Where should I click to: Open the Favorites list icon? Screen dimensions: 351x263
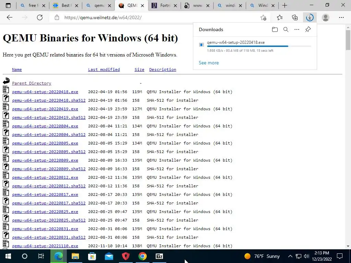(280, 17)
